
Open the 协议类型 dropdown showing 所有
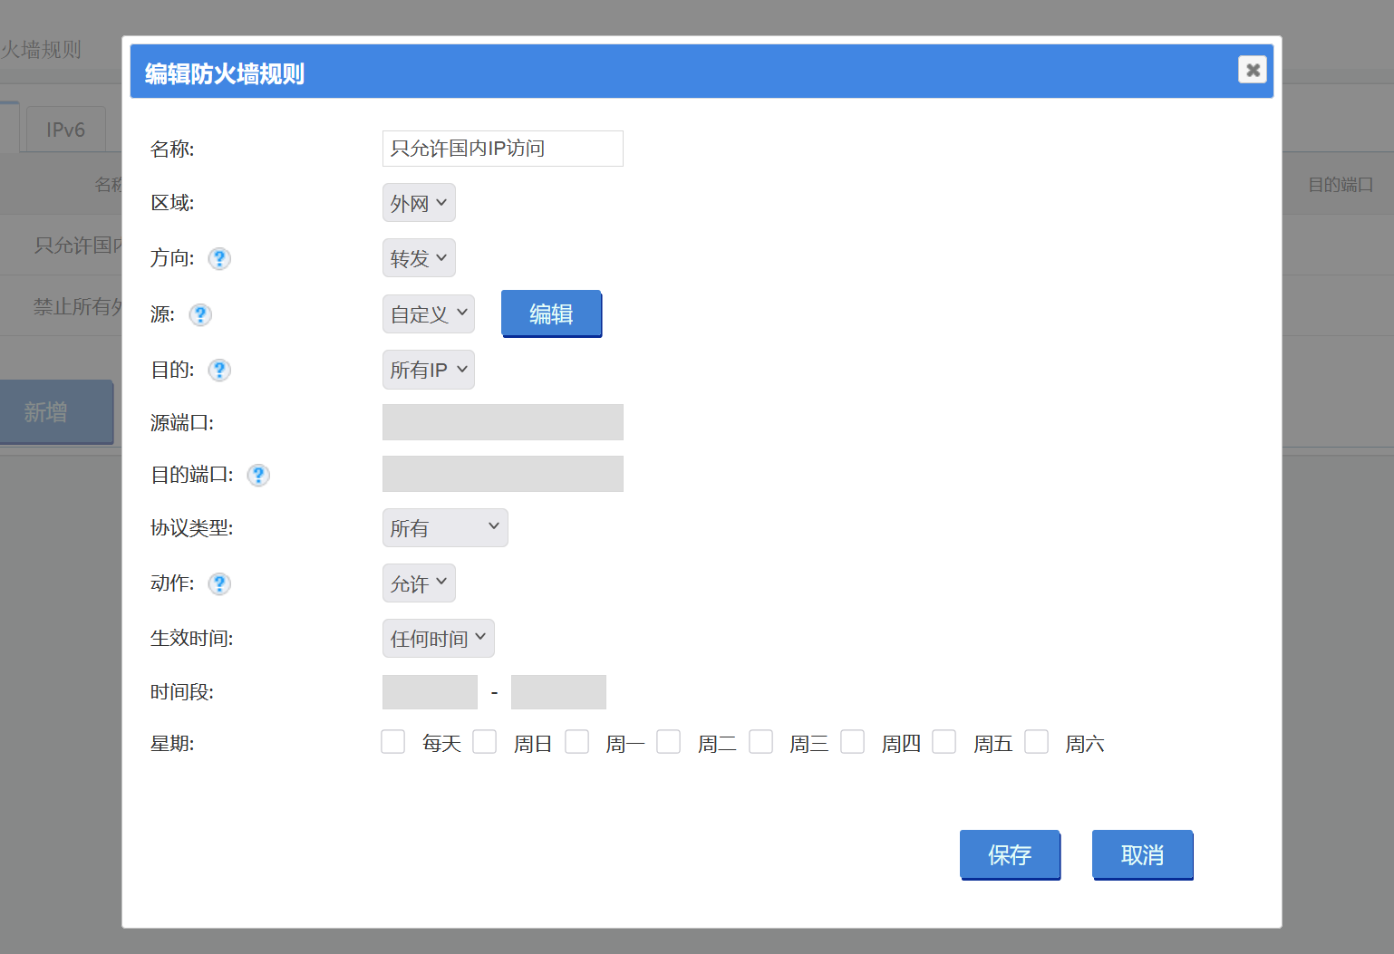coord(445,528)
